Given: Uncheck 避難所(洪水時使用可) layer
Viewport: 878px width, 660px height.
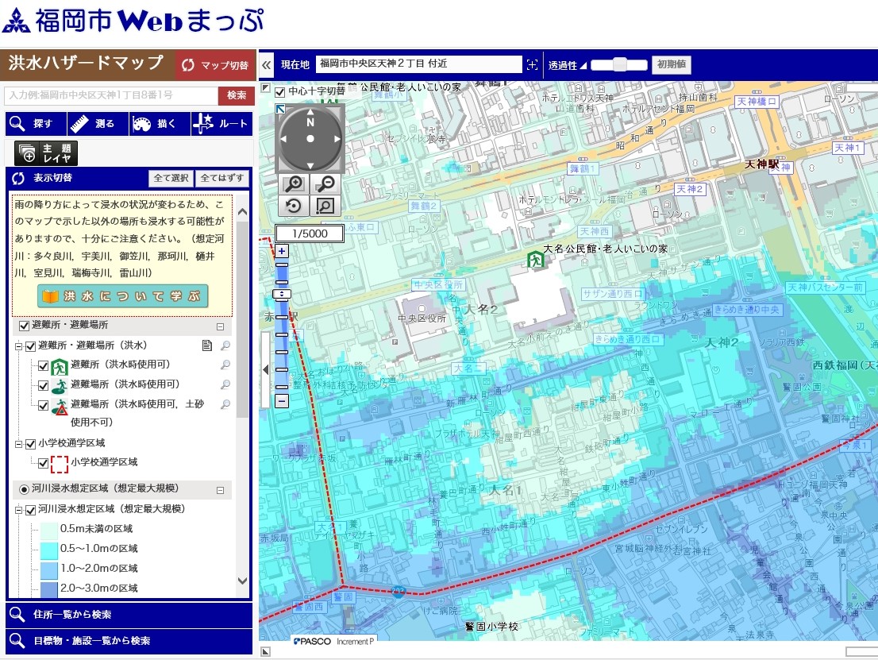Looking at the screenshot, I should 43,366.
